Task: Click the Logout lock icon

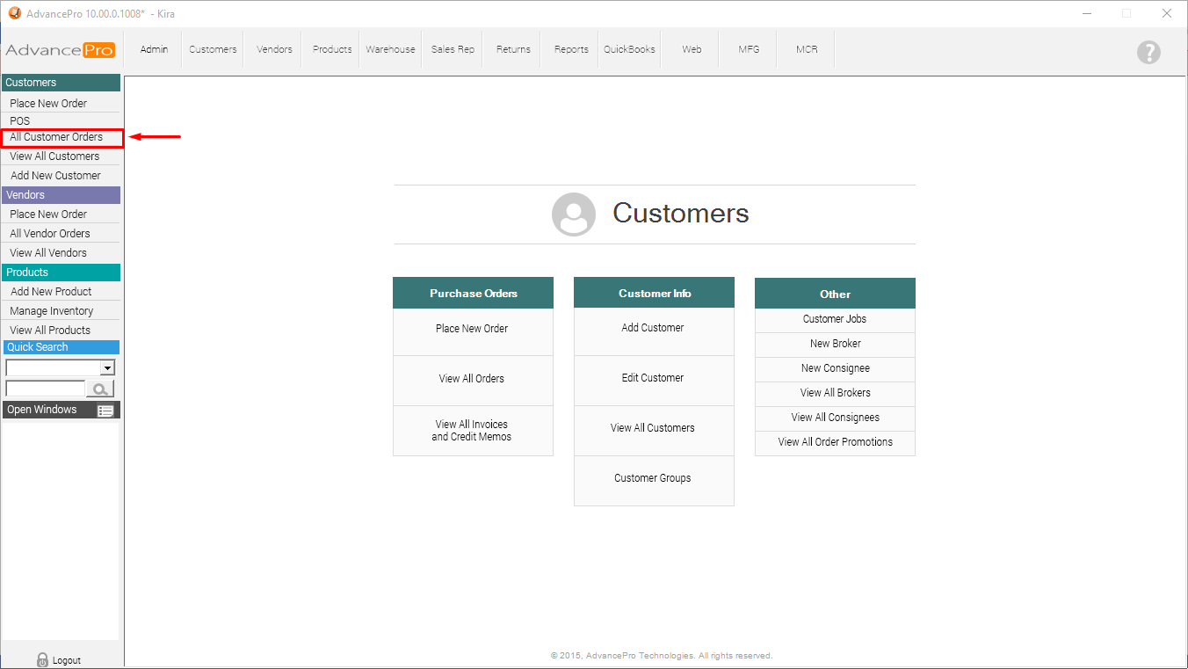Action: tap(43, 659)
